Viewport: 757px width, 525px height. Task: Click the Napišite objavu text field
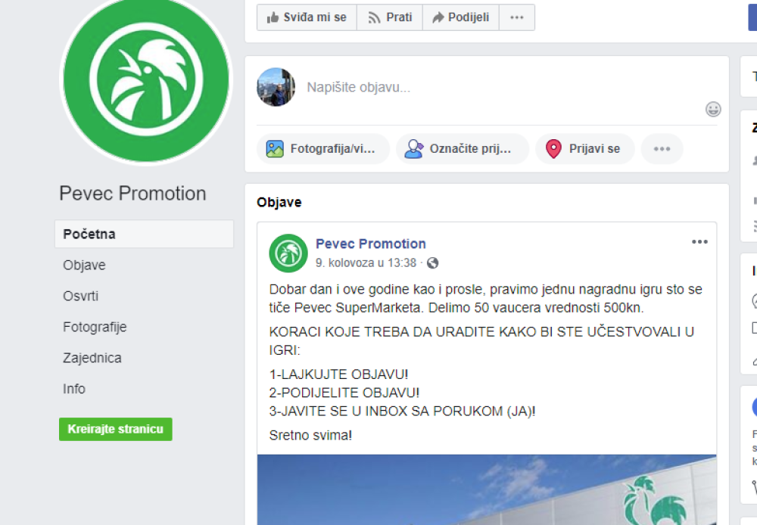click(x=502, y=87)
